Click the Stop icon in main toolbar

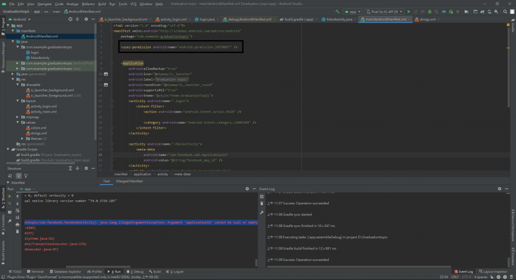459,11
